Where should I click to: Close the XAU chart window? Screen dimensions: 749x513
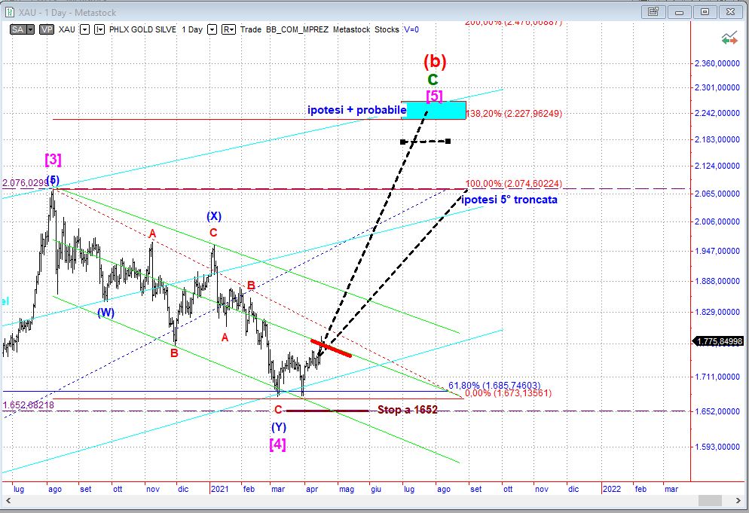[x=731, y=12]
